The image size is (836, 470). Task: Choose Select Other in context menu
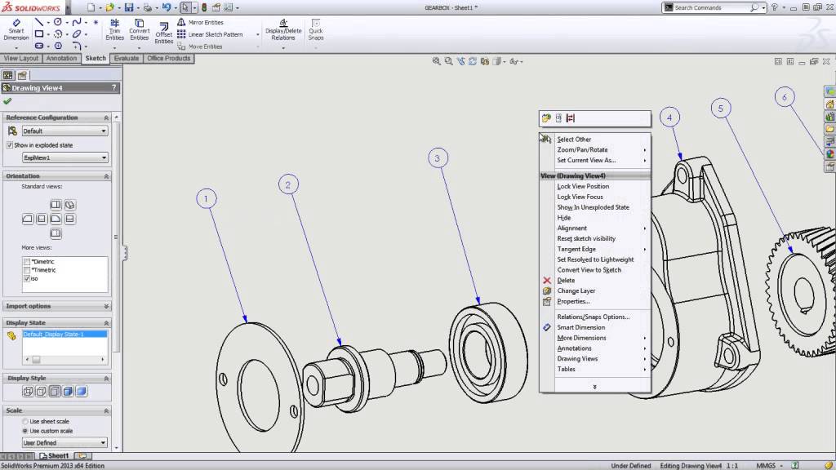594,140
